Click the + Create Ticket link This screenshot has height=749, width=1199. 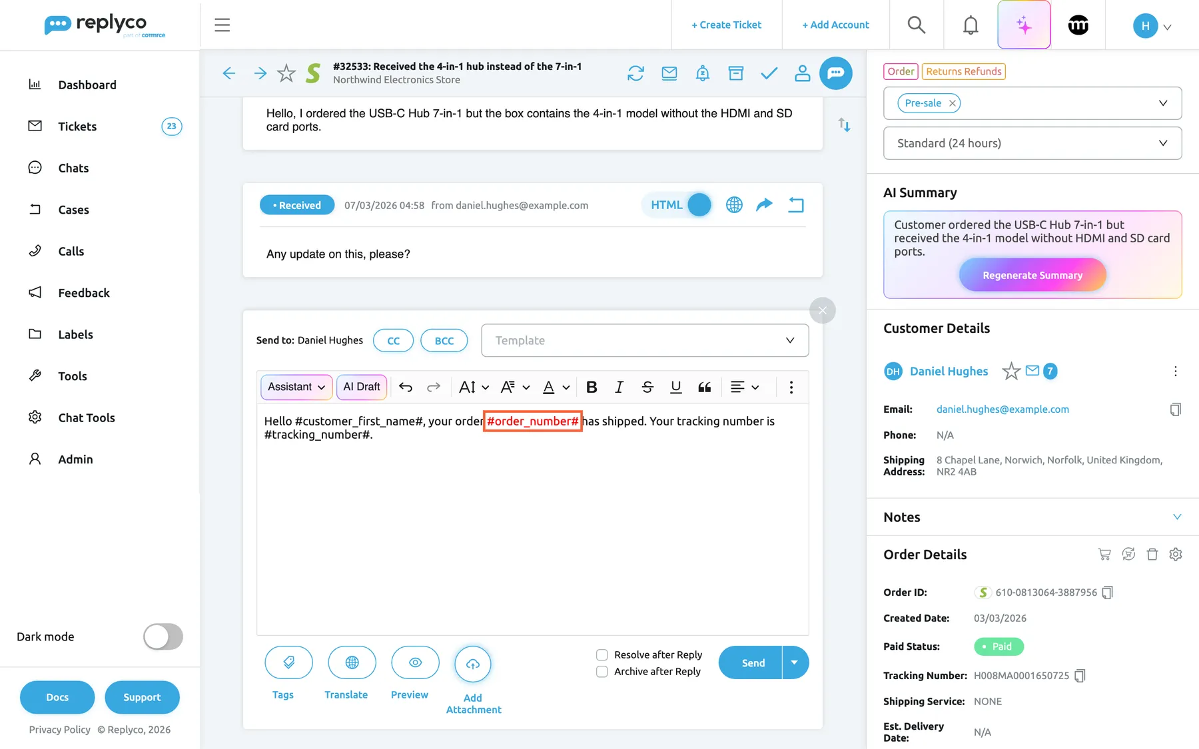(x=726, y=25)
